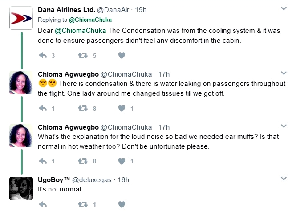This screenshot has width=288, height=211.
Task: Reply to Chioma's loud noise tweet
Action: click(x=43, y=161)
